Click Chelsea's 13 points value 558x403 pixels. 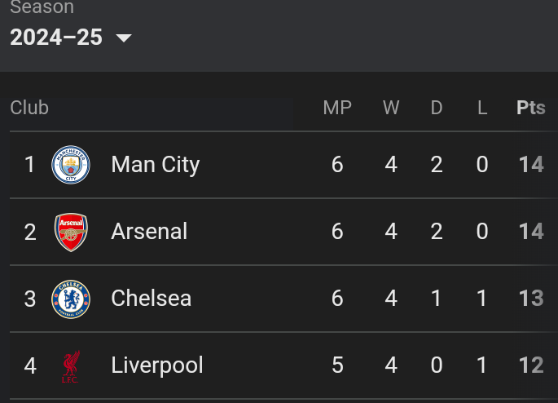tap(531, 299)
